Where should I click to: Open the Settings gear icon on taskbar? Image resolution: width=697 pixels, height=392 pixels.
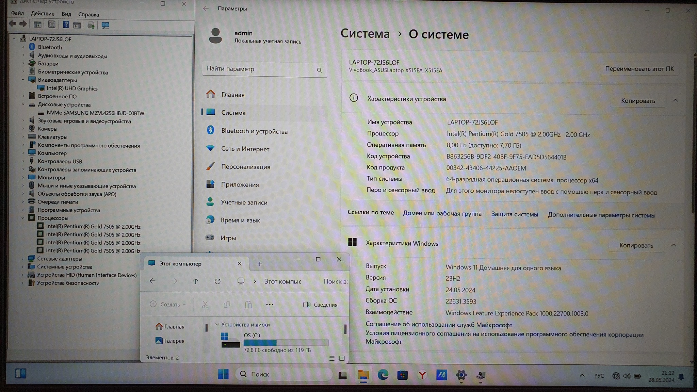coord(461,375)
